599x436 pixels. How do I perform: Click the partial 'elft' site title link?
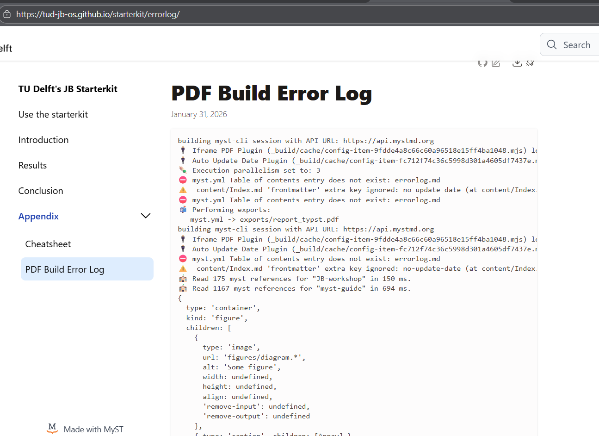click(x=6, y=48)
